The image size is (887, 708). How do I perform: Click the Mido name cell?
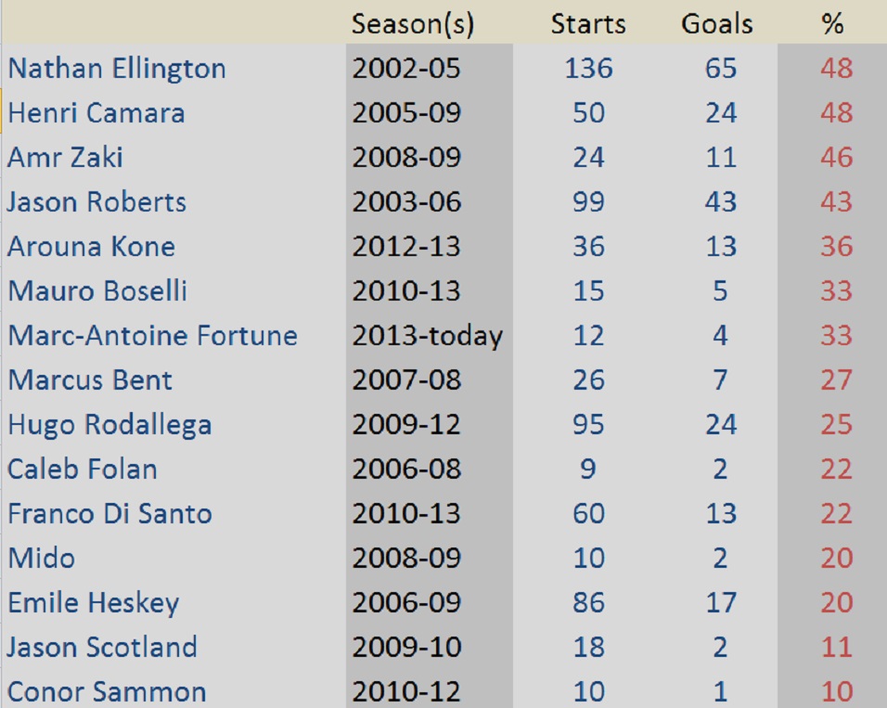(42, 558)
